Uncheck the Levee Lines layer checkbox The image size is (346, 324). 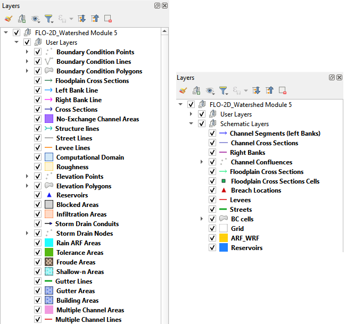(x=37, y=148)
